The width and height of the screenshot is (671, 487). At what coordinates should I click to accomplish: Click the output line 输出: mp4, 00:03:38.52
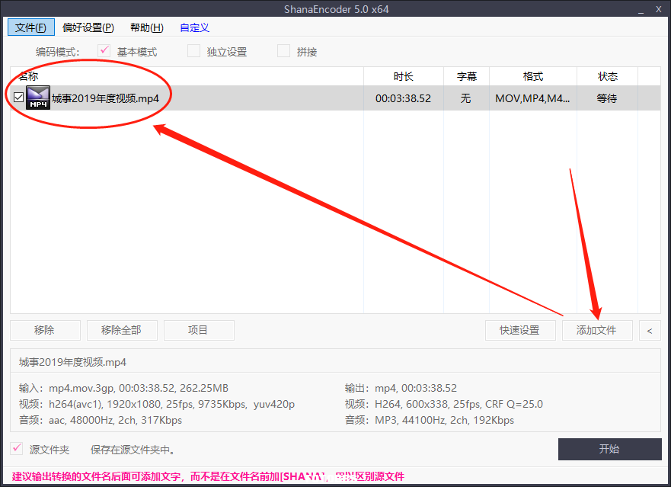pyautogui.click(x=401, y=388)
